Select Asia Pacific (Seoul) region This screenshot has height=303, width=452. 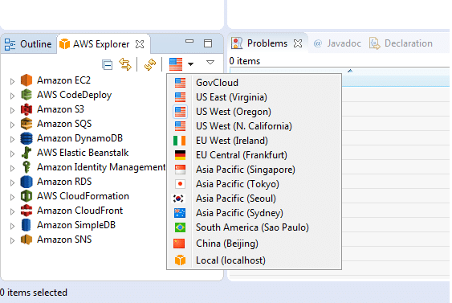click(254, 199)
